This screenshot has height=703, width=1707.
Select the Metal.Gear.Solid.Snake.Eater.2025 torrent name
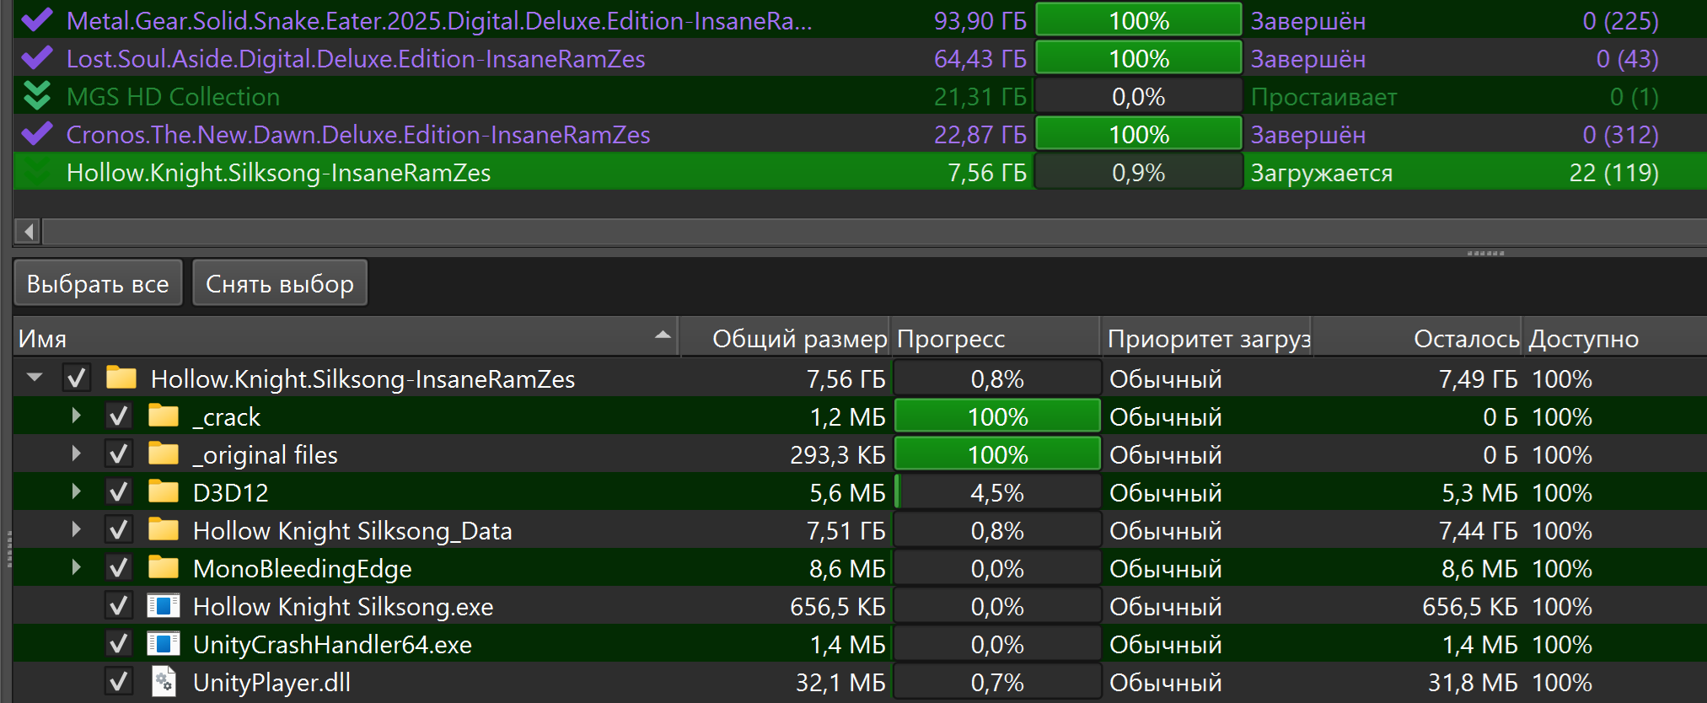tap(439, 21)
